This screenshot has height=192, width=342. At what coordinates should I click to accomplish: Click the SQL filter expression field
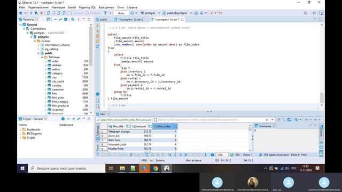pos(212,119)
